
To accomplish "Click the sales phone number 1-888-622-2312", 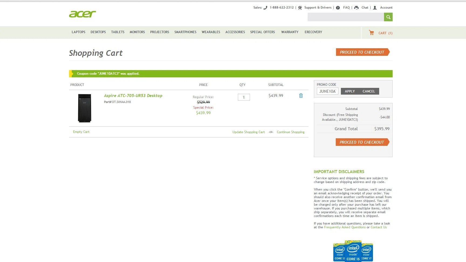I will point(282,8).
